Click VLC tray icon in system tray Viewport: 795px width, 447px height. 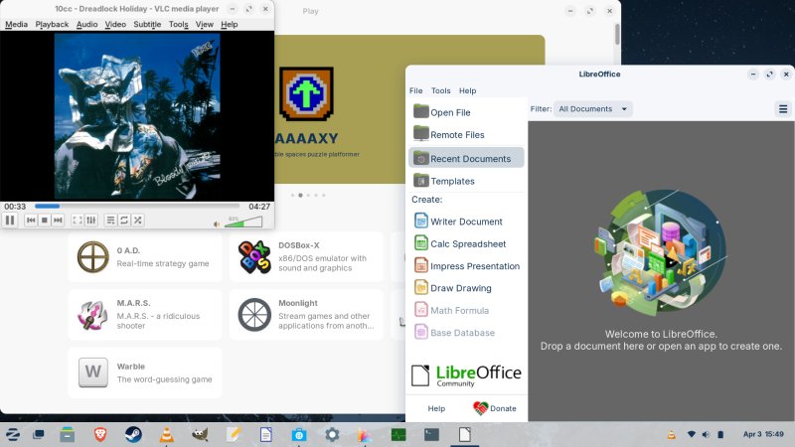pyautogui.click(x=672, y=434)
